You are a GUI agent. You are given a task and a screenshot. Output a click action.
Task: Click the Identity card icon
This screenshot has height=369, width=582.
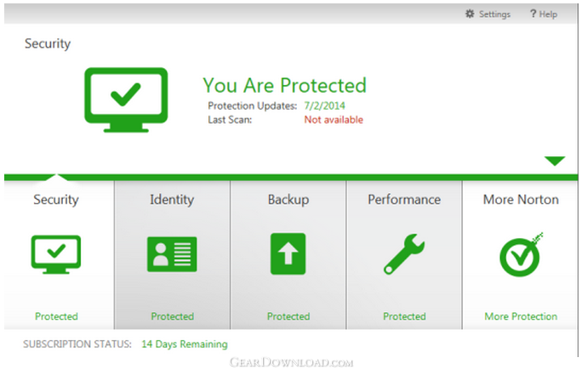(172, 254)
